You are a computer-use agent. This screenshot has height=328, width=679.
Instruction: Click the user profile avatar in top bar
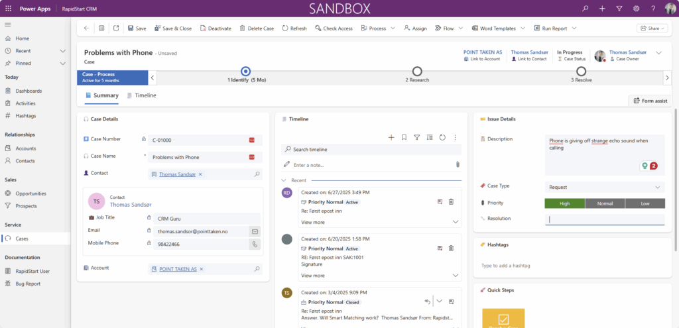670,9
